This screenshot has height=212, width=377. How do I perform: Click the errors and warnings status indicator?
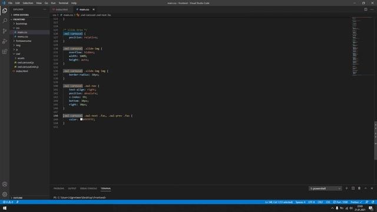8,202
